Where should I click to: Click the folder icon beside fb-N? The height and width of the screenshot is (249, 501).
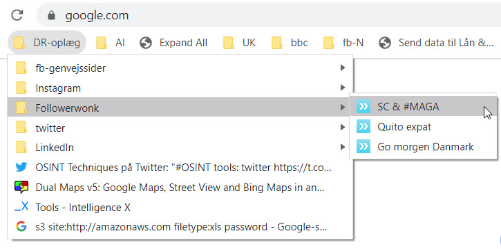329,43
